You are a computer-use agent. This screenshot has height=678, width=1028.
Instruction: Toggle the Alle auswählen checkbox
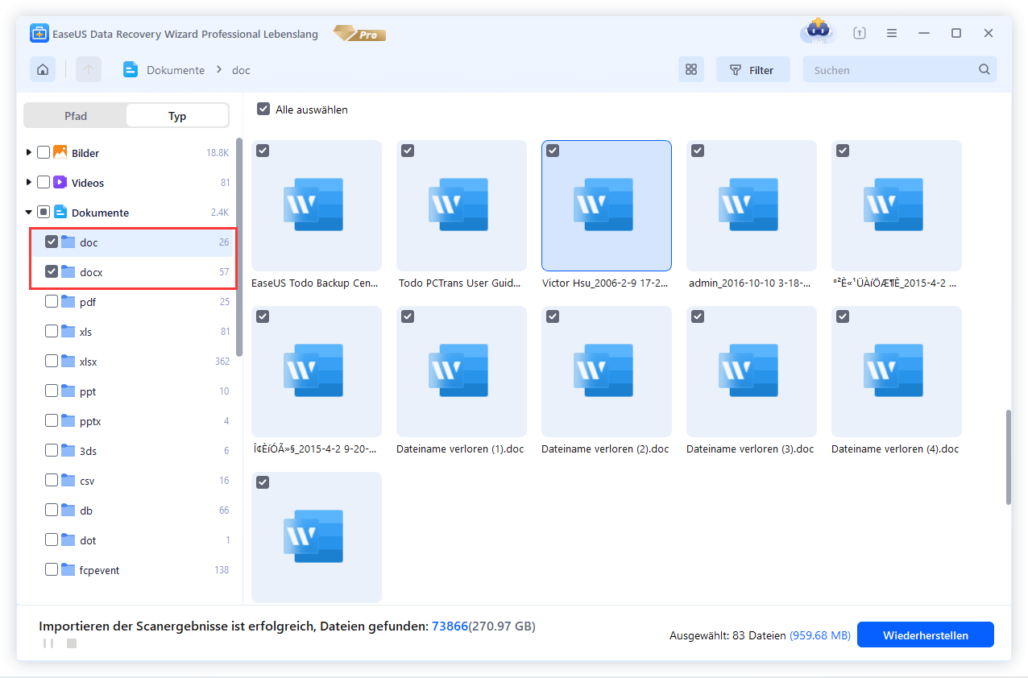263,109
